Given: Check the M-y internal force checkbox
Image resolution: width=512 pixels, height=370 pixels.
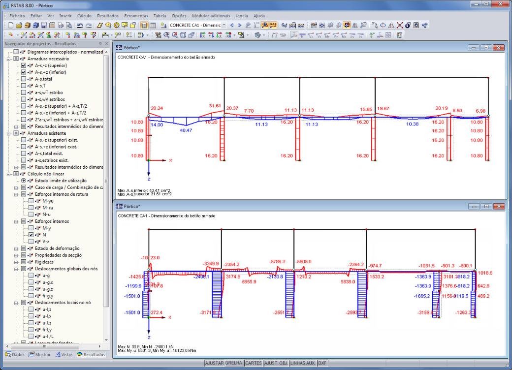Looking at the screenshot, I should tap(31, 228).
